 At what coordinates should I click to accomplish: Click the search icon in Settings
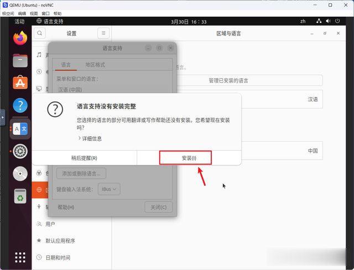coord(39,33)
